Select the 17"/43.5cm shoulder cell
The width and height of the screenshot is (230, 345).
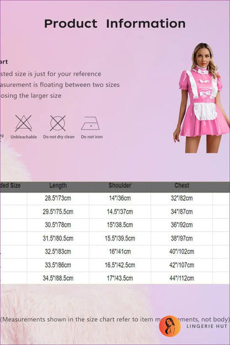click(120, 278)
